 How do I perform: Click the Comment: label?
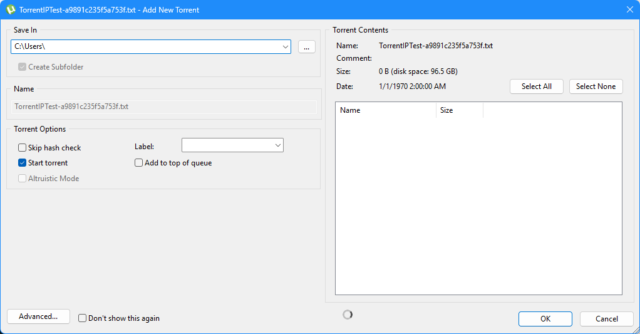pyautogui.click(x=354, y=58)
